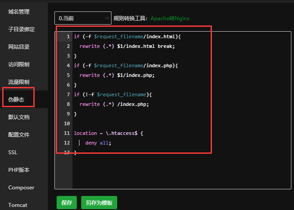Switch to the PHP版本 section
This screenshot has width=294, height=210.
18,170
